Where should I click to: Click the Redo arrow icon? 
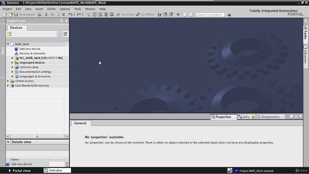click(79, 14)
